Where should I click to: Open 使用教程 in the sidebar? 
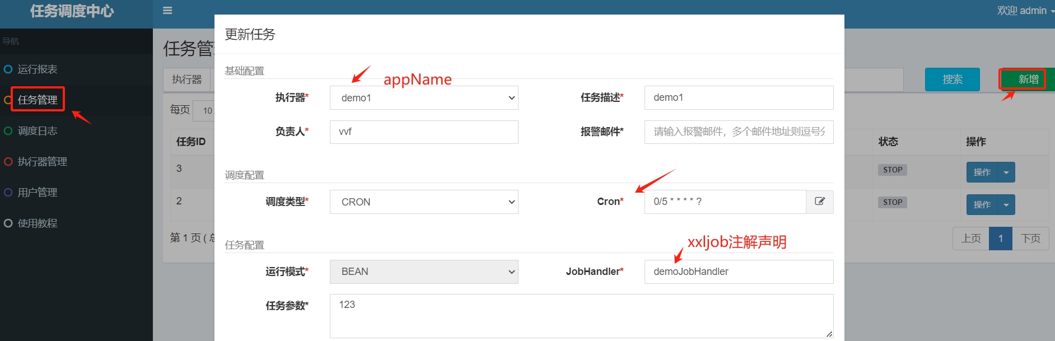38,223
